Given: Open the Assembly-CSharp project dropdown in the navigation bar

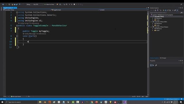Looking at the screenshot, I should [x=27, y=10].
